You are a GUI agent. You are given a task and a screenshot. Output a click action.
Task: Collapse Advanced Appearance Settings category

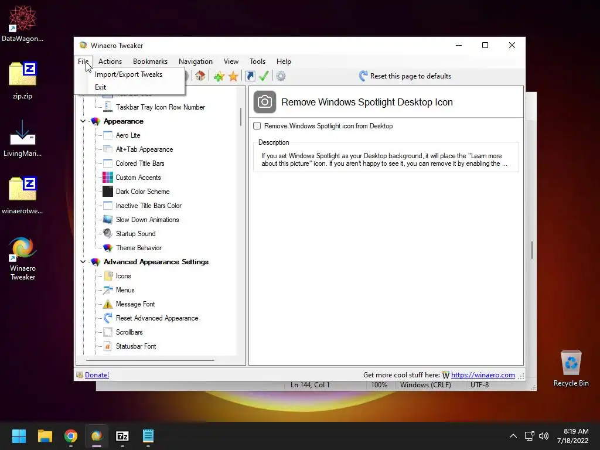click(x=83, y=262)
